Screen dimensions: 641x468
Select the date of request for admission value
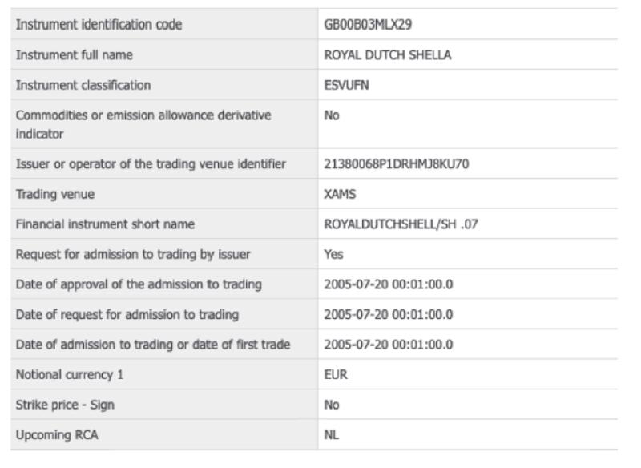pyautogui.click(x=389, y=315)
